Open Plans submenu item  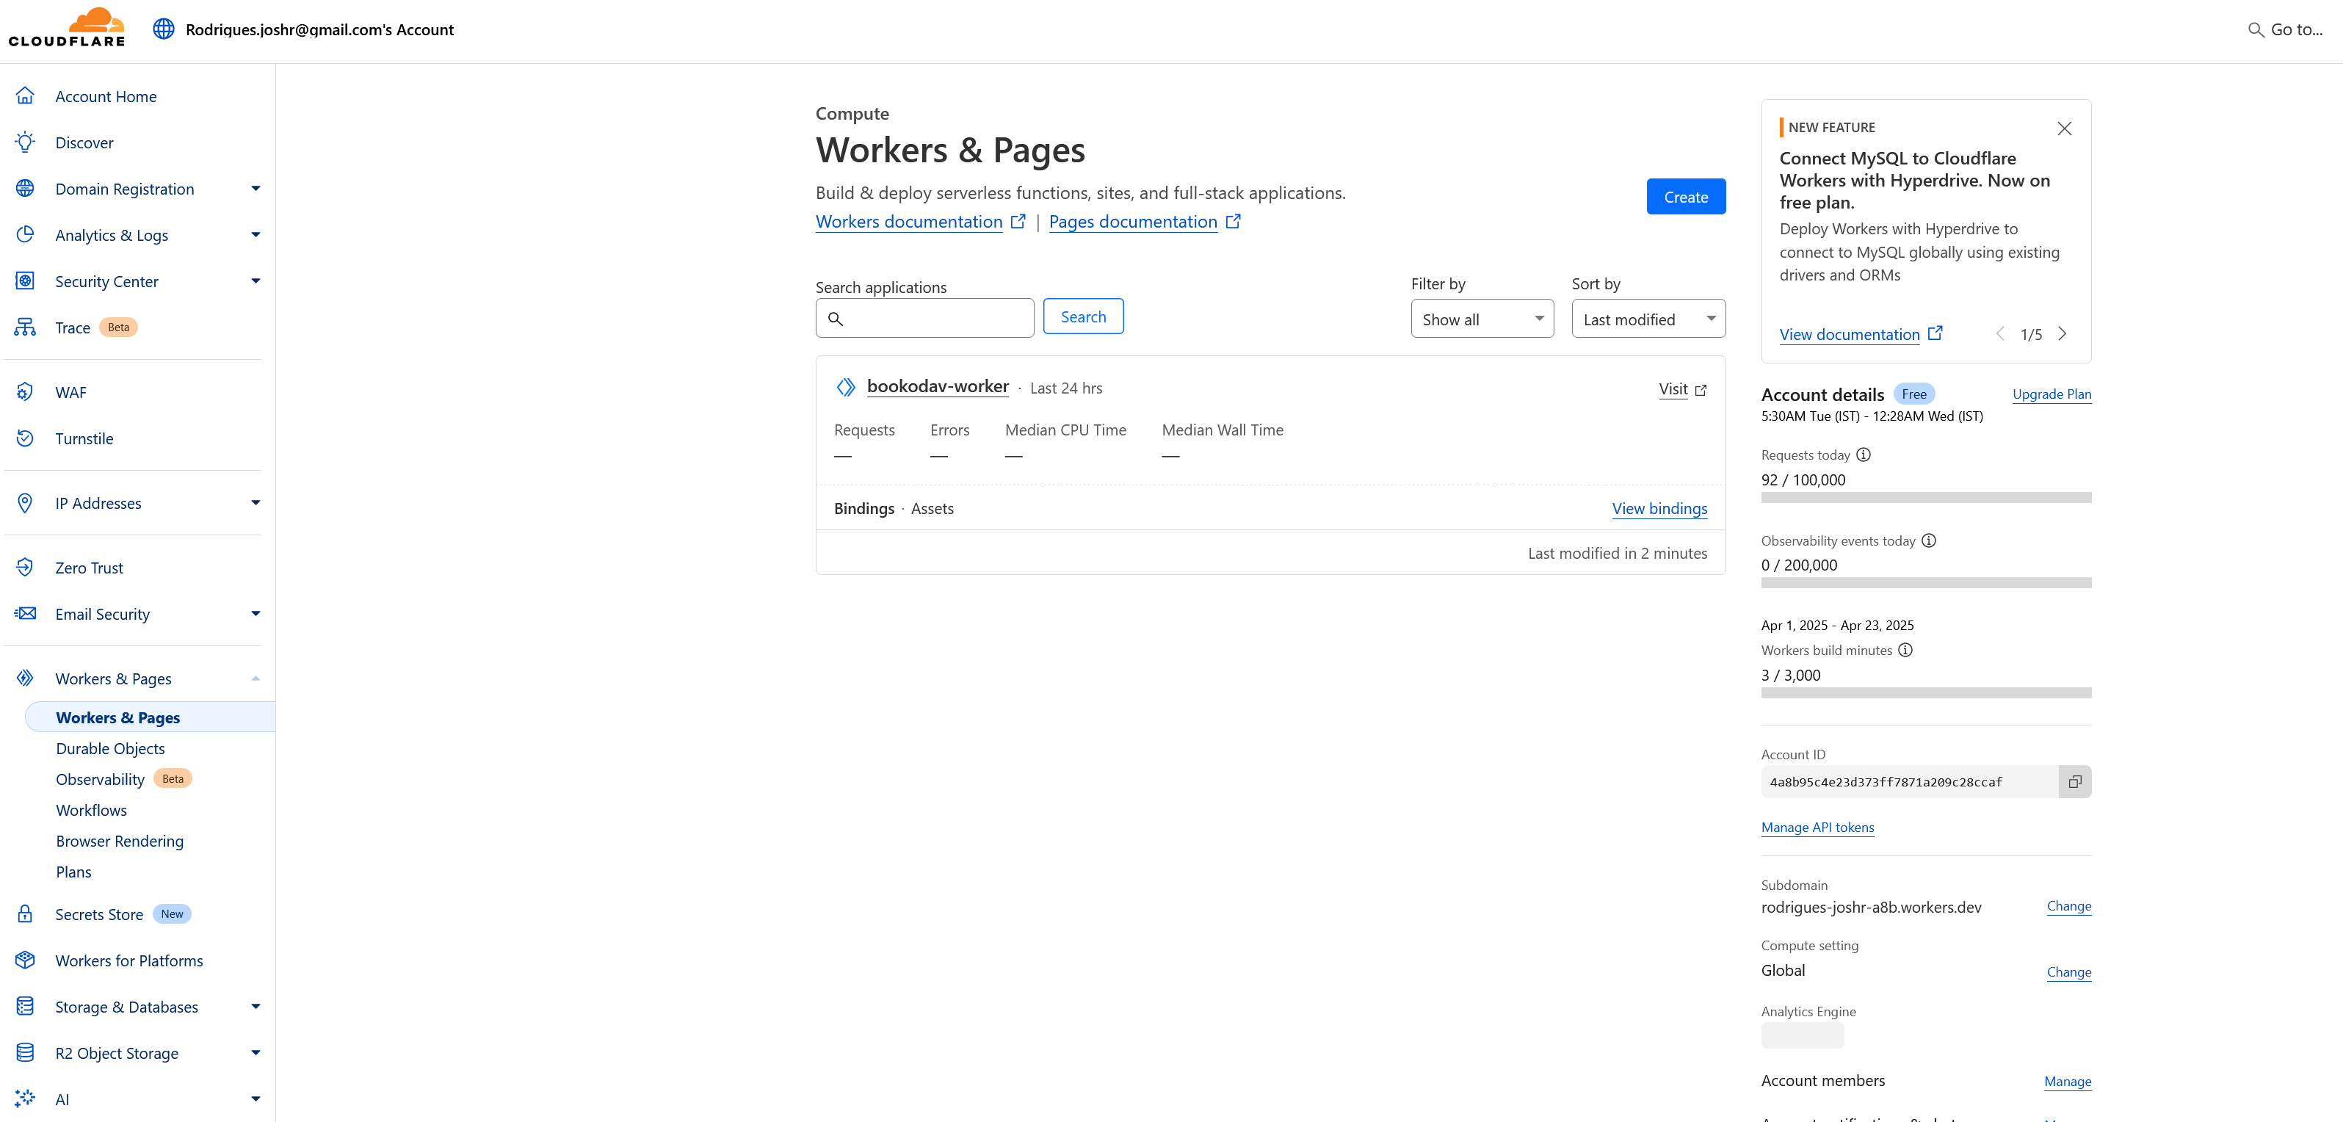pyautogui.click(x=73, y=872)
